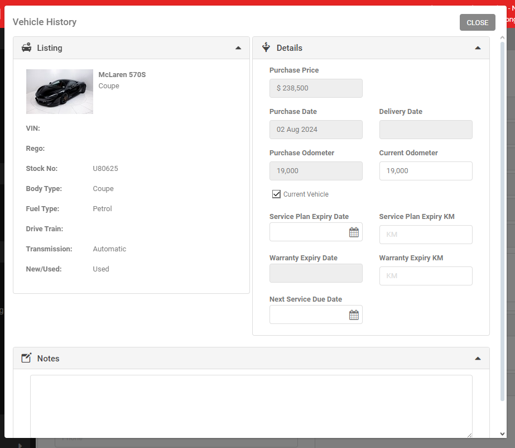Click the Current Odometer input field

(x=425, y=171)
